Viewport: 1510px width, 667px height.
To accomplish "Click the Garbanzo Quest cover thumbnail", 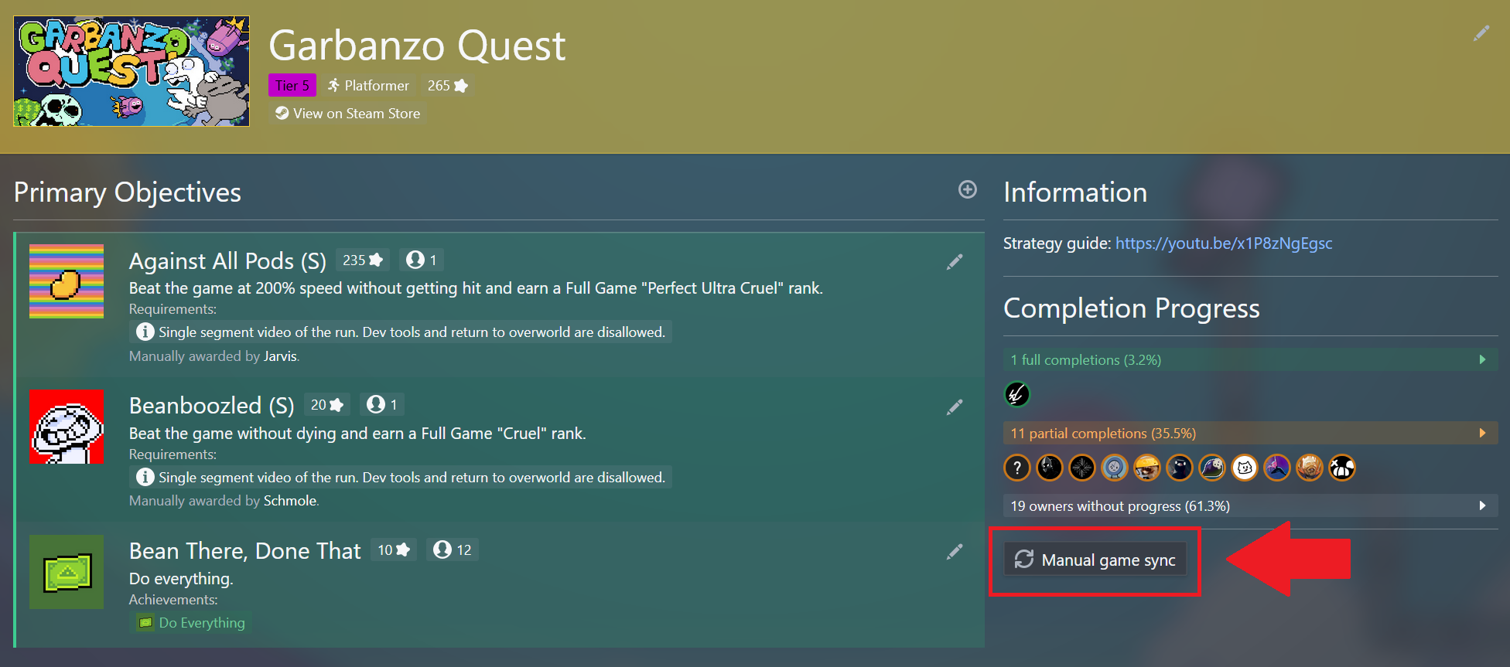I will (x=132, y=71).
